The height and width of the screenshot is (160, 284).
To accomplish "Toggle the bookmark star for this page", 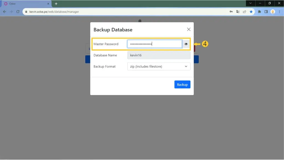I will point(251,12).
